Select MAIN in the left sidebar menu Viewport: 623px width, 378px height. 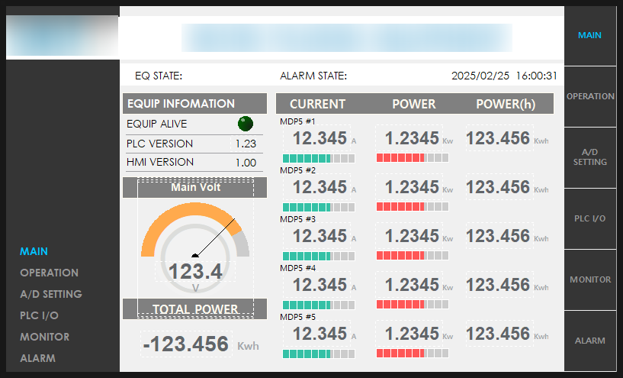click(x=34, y=251)
